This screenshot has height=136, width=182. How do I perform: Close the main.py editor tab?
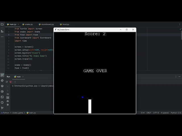(x=18, y=24)
